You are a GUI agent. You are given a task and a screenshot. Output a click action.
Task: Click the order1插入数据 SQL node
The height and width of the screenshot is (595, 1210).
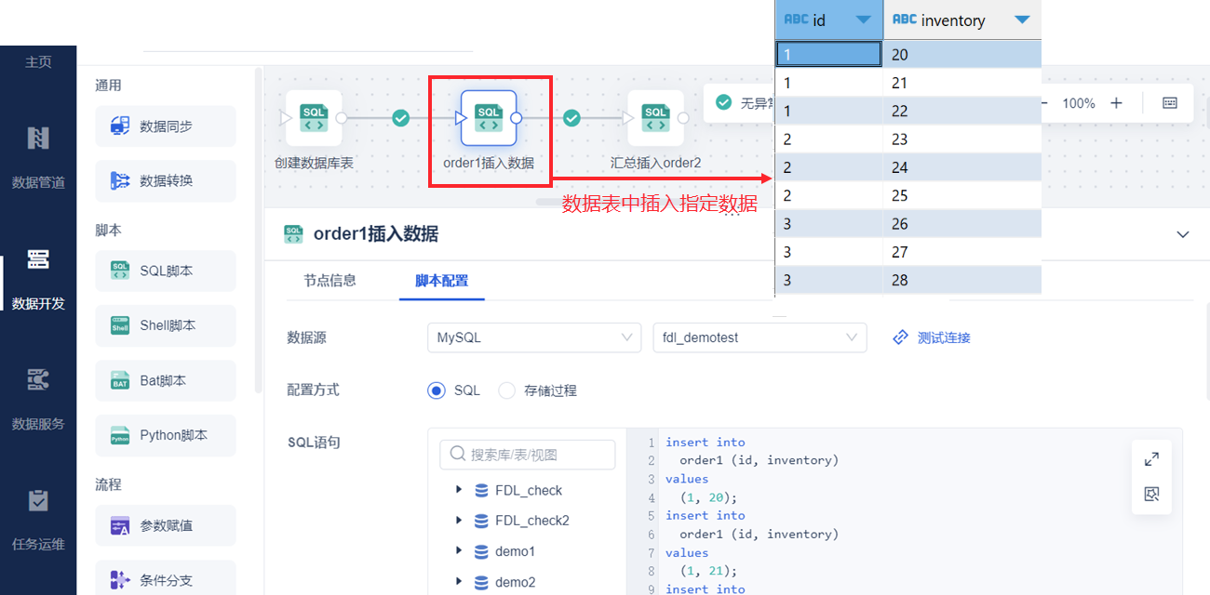(489, 118)
